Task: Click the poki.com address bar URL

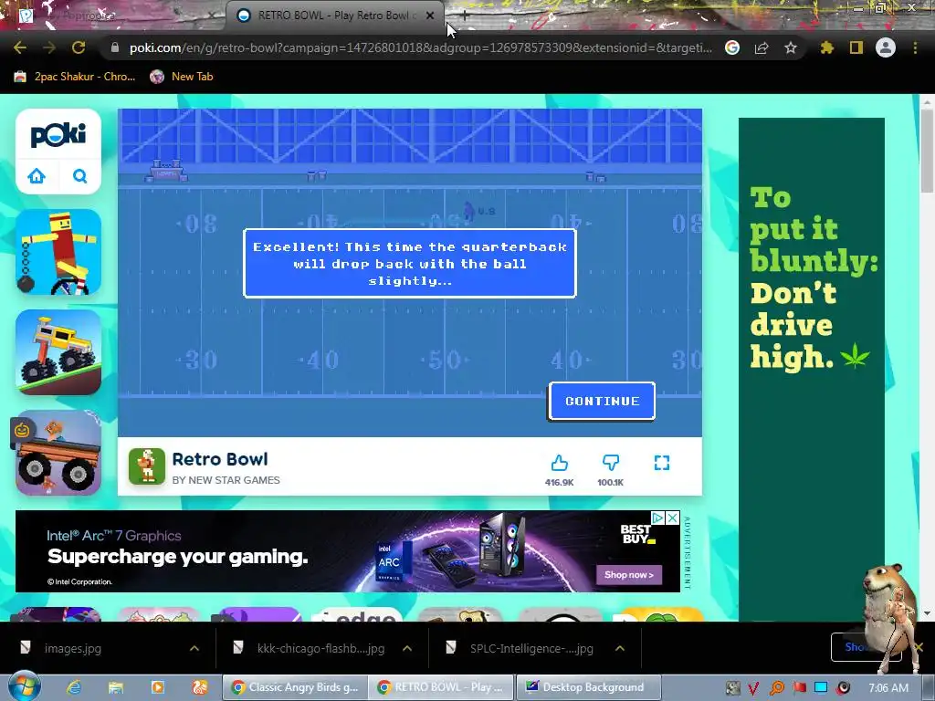Action: (x=420, y=47)
